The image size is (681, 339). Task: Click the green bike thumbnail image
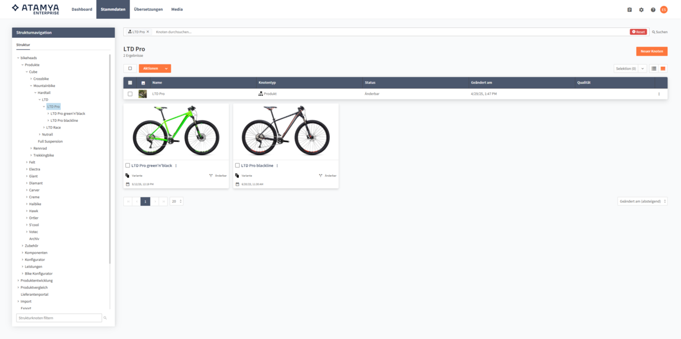click(x=176, y=131)
